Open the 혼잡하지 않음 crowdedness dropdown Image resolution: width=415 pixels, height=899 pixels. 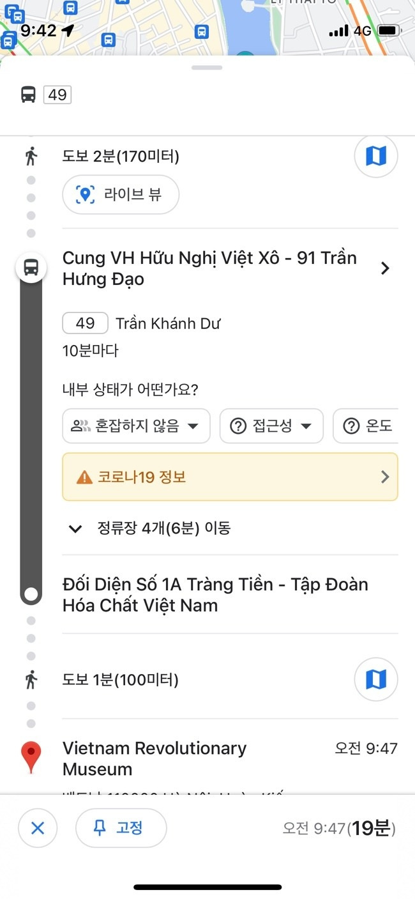pyautogui.click(x=136, y=426)
